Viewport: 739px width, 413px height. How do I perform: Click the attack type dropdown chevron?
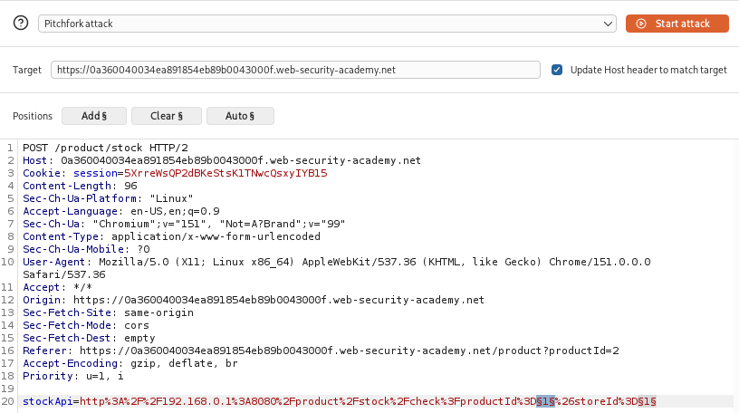[x=608, y=24]
